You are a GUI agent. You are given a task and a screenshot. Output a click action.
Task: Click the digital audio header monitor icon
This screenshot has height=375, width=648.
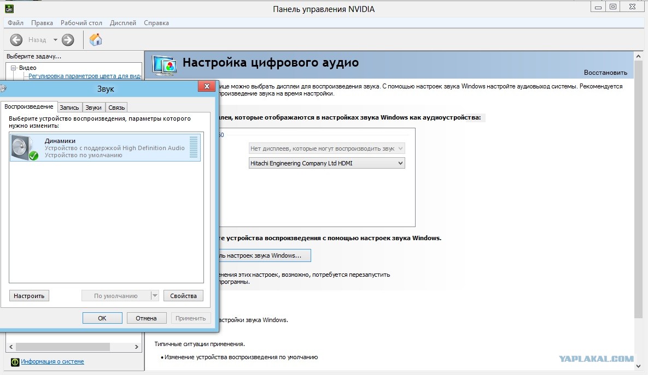[x=164, y=65]
